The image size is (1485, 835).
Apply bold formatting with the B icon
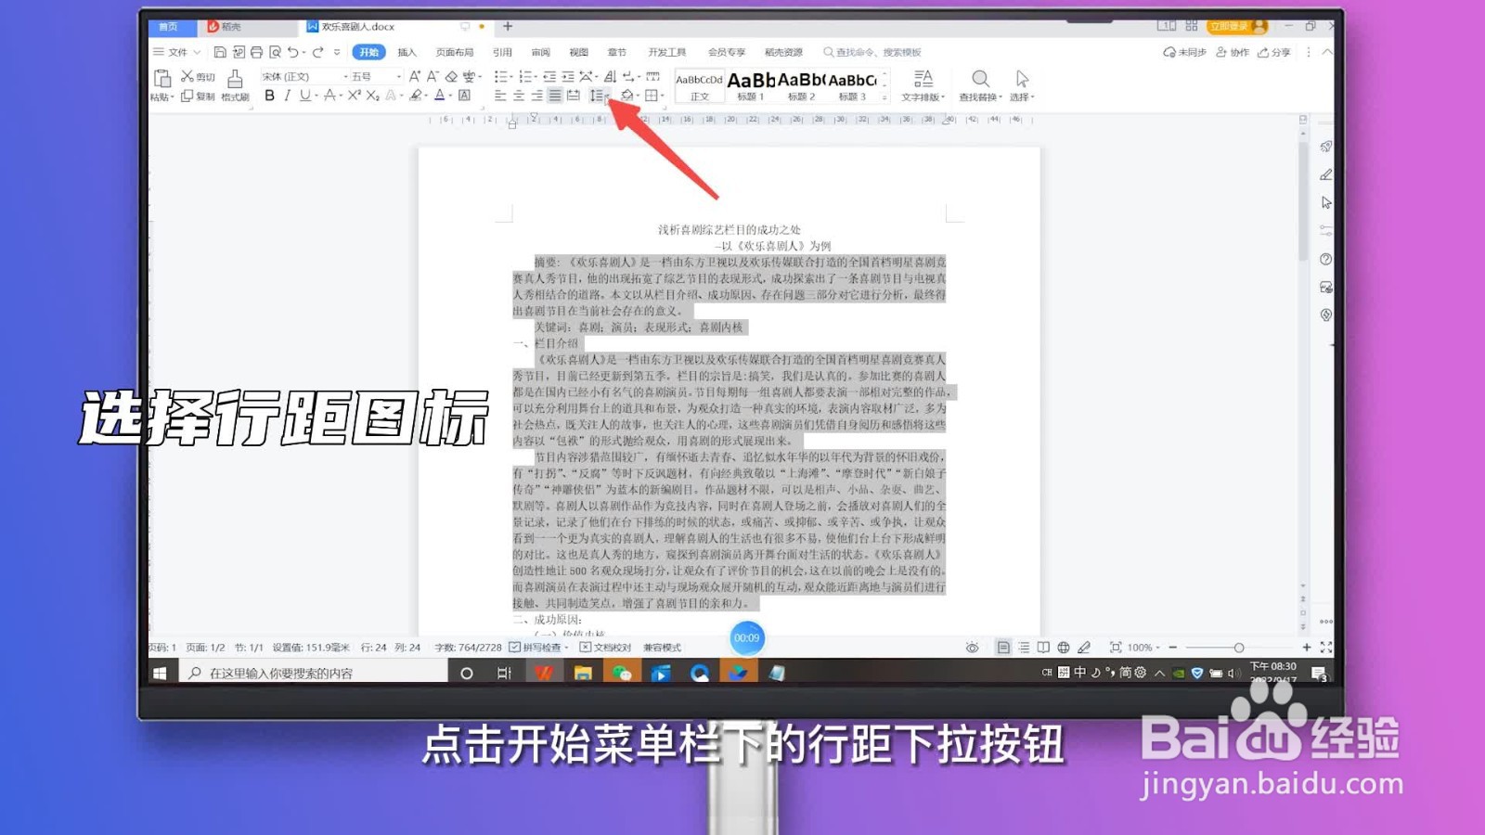click(x=269, y=96)
